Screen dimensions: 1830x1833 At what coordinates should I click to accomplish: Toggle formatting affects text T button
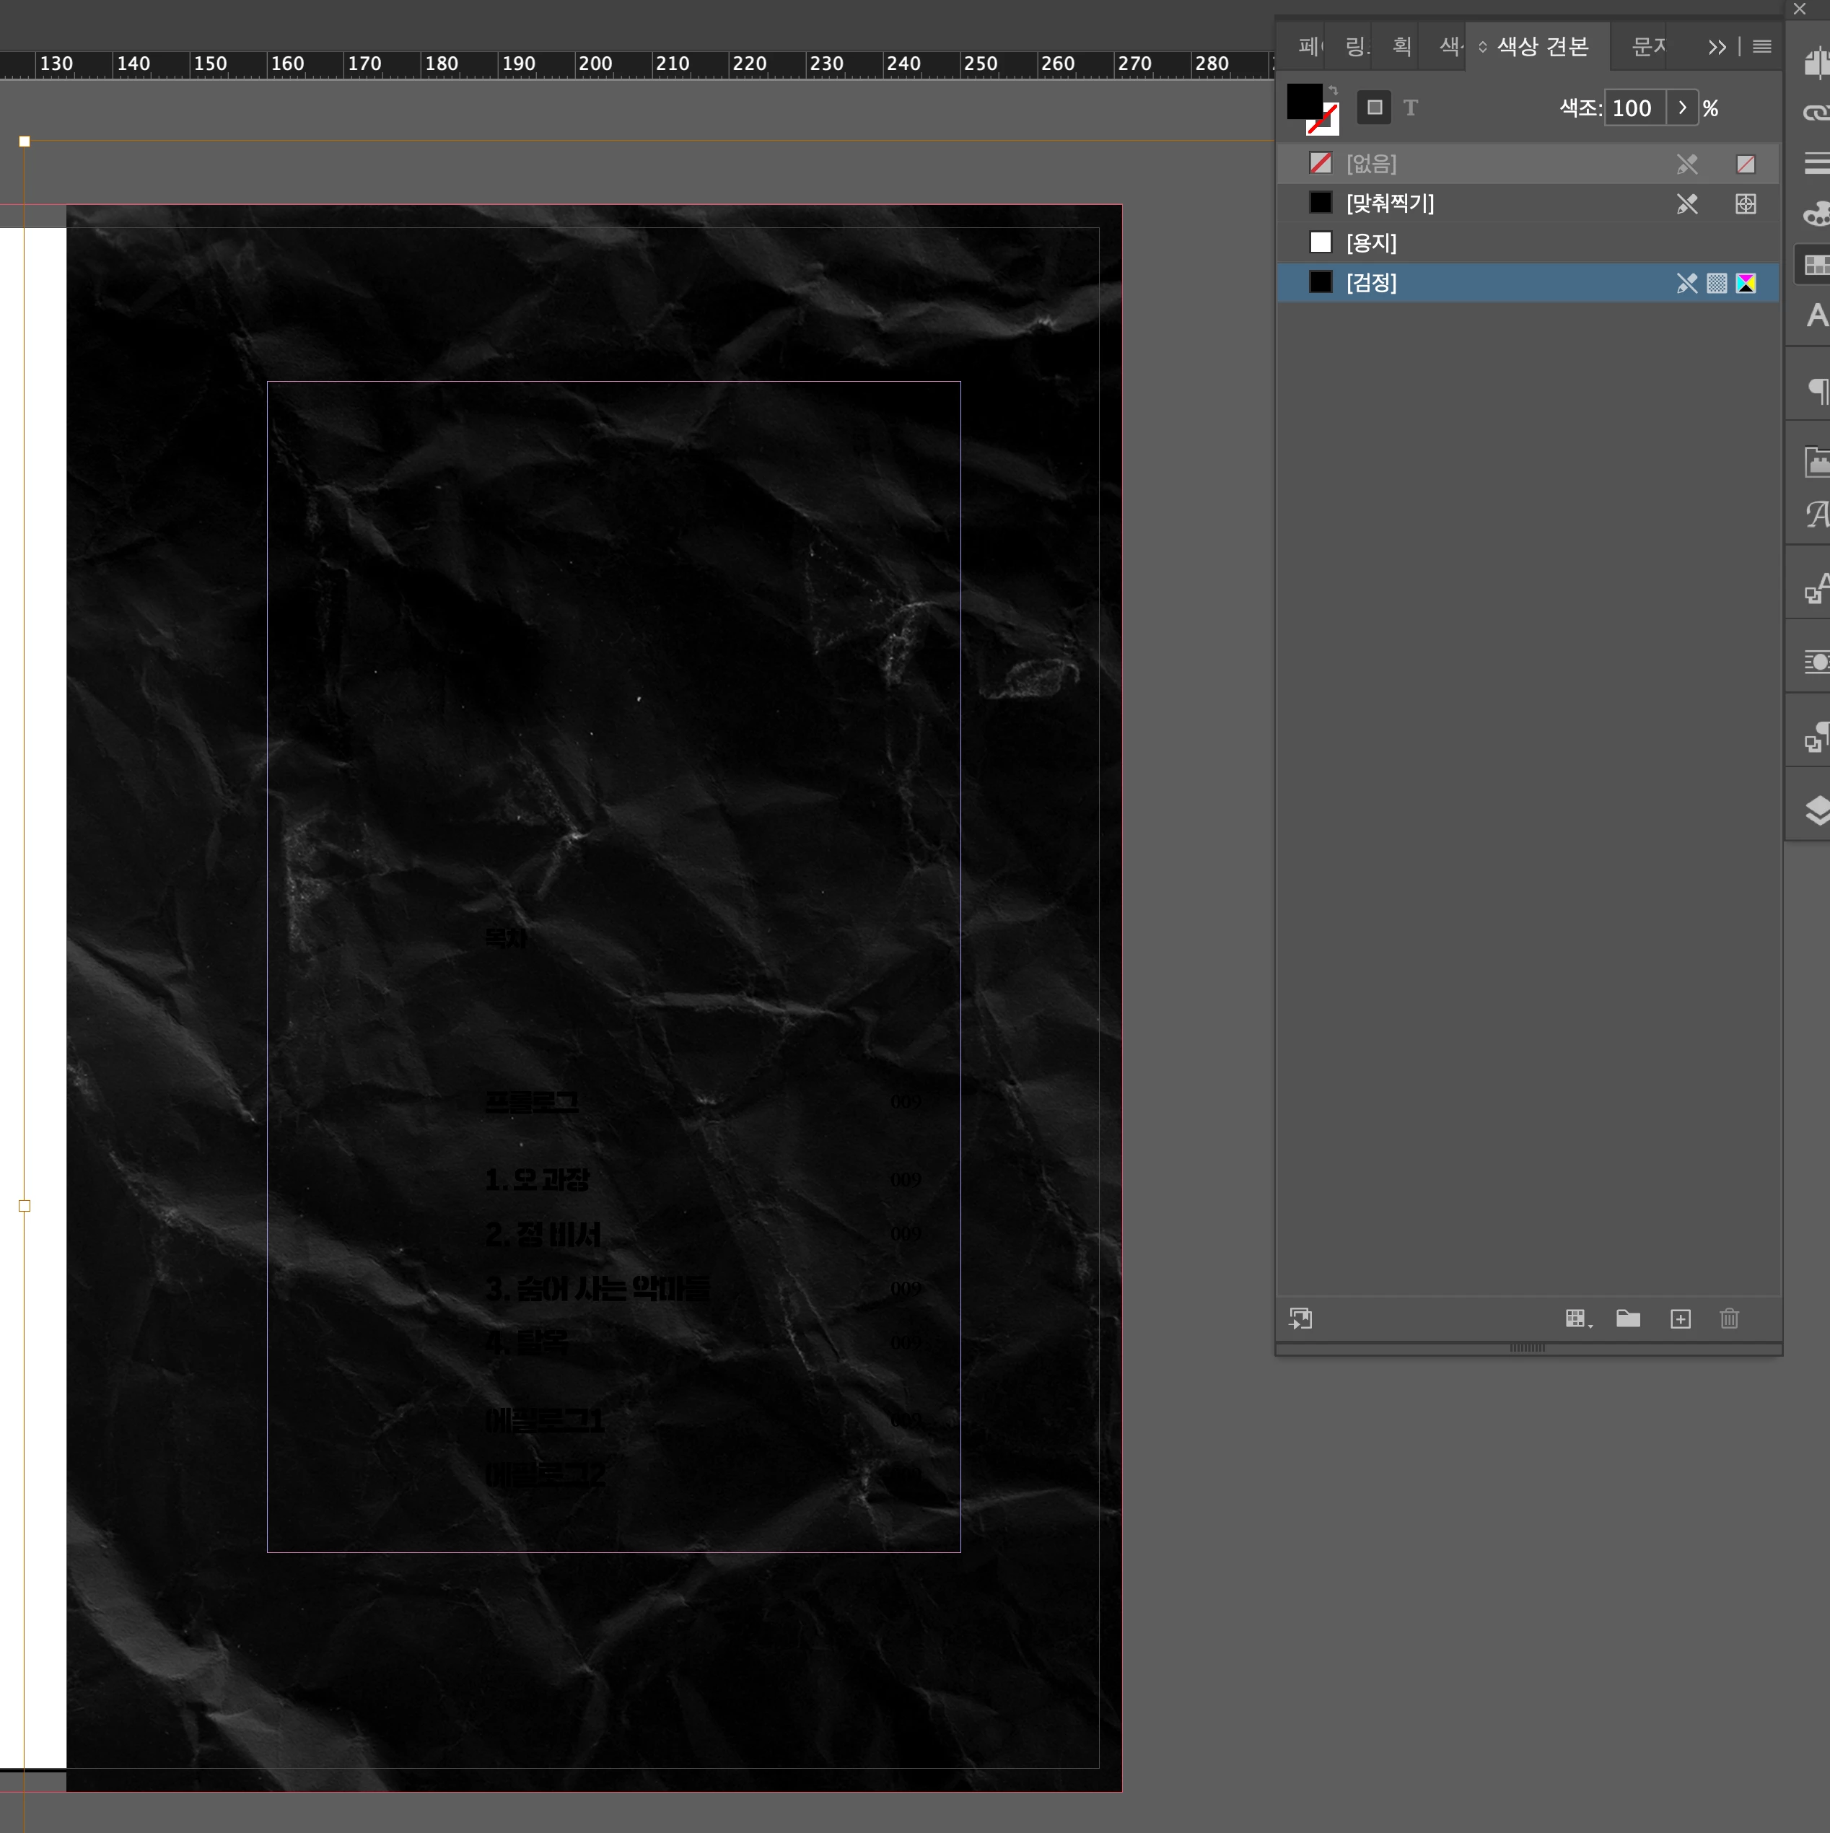point(1411,108)
